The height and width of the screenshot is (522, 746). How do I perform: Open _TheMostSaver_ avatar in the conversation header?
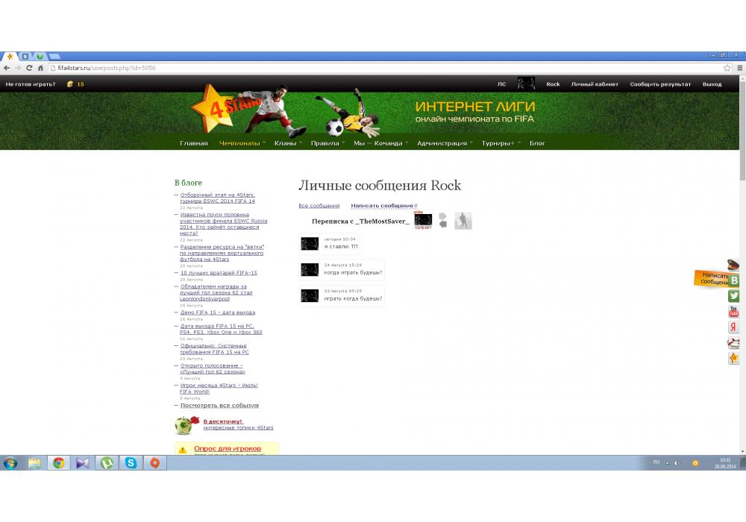tap(423, 220)
